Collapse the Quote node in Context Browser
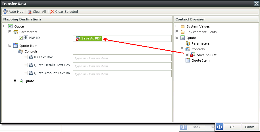This screenshot has height=132, width=260. (177, 37)
